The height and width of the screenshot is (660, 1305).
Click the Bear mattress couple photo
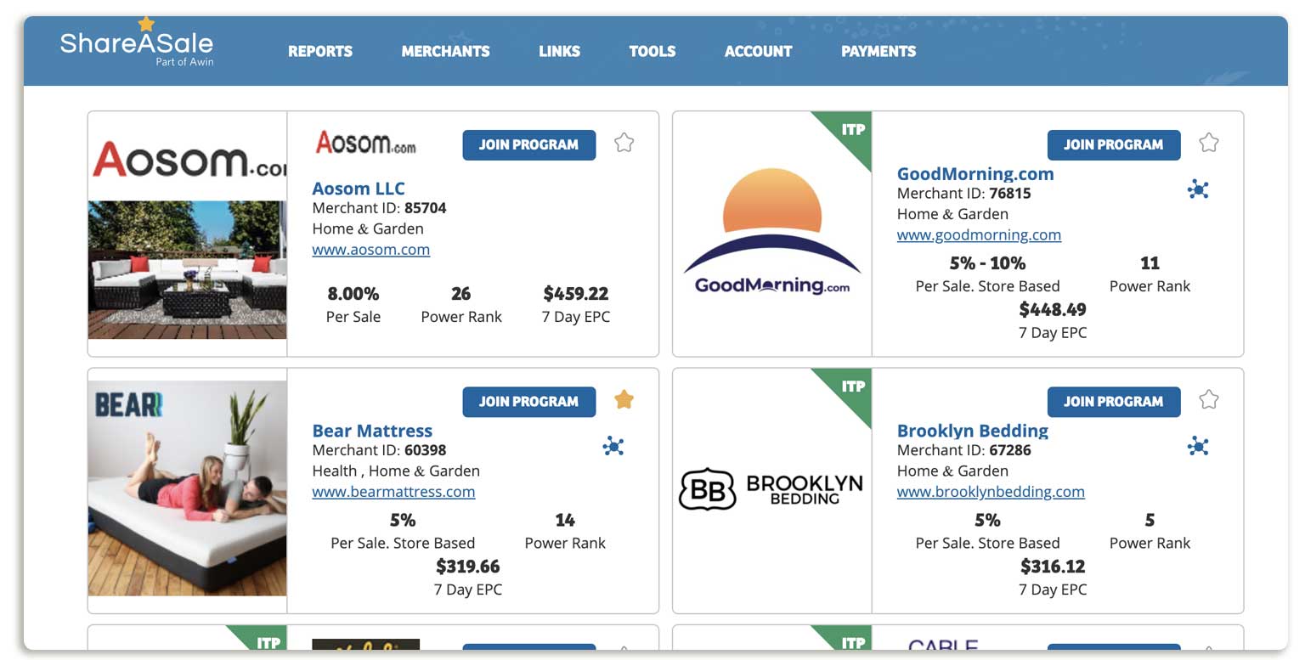188,488
